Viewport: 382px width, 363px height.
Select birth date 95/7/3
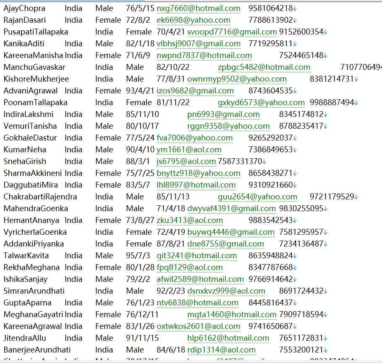[138, 255]
